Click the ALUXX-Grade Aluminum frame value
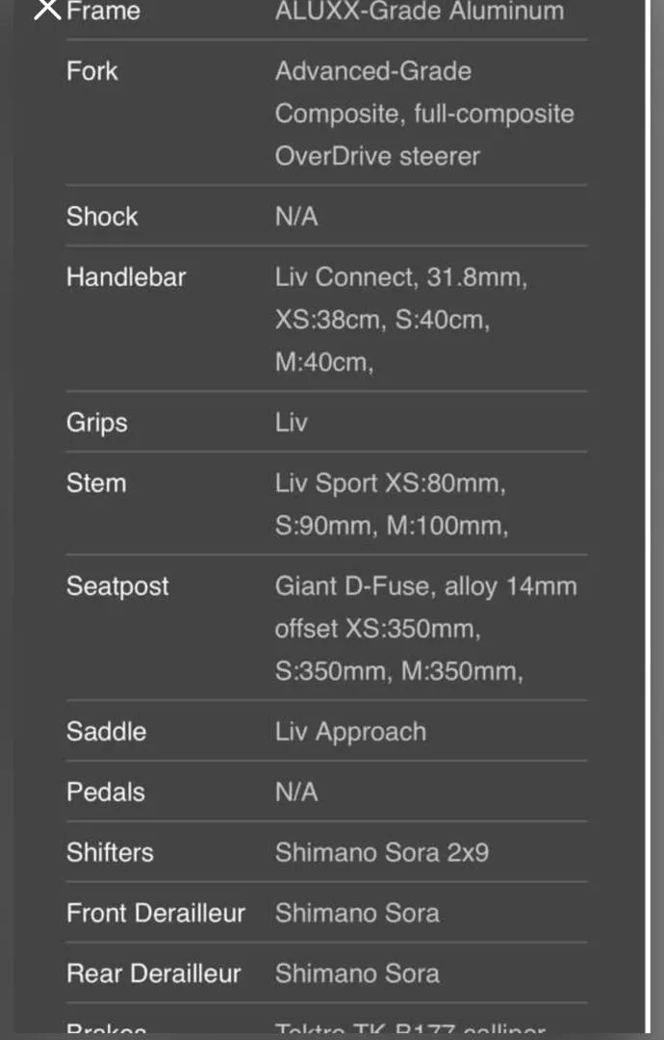664x1040 pixels. [x=419, y=12]
